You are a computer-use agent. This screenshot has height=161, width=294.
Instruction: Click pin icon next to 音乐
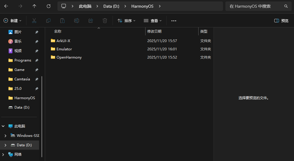[37, 42]
